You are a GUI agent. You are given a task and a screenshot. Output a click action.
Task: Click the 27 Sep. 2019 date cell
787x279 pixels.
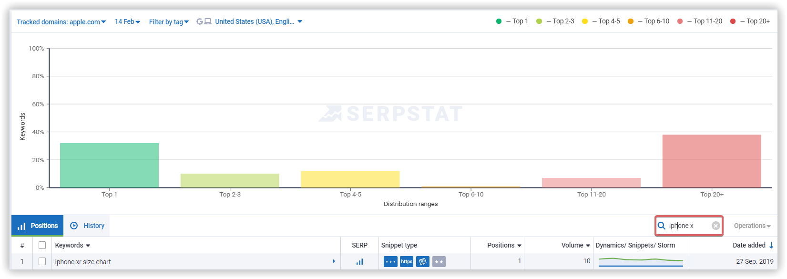click(x=755, y=261)
